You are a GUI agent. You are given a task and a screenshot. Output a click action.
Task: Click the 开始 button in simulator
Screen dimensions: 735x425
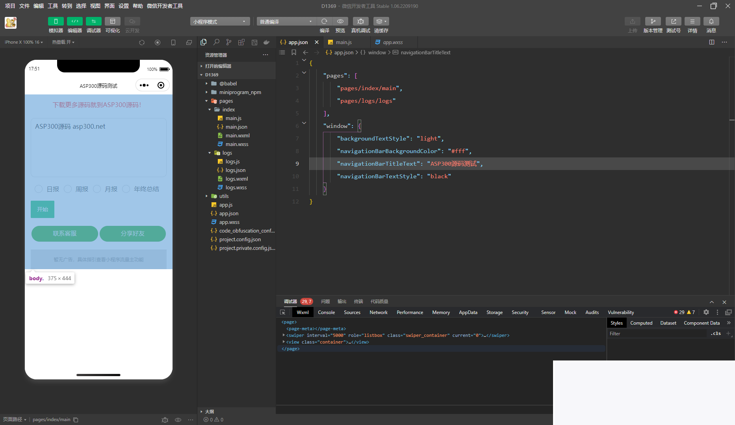(43, 209)
